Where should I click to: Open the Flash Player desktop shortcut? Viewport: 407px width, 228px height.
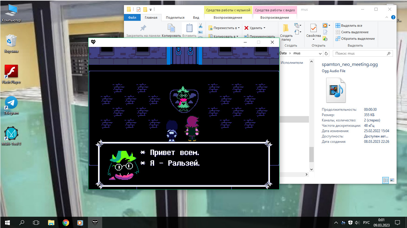tap(11, 72)
